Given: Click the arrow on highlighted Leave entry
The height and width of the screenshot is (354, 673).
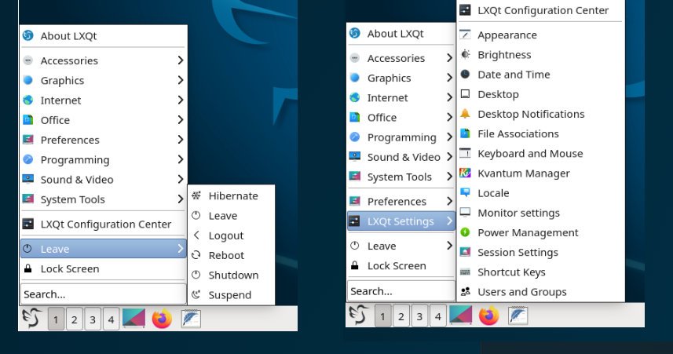Looking at the screenshot, I should click(x=180, y=249).
